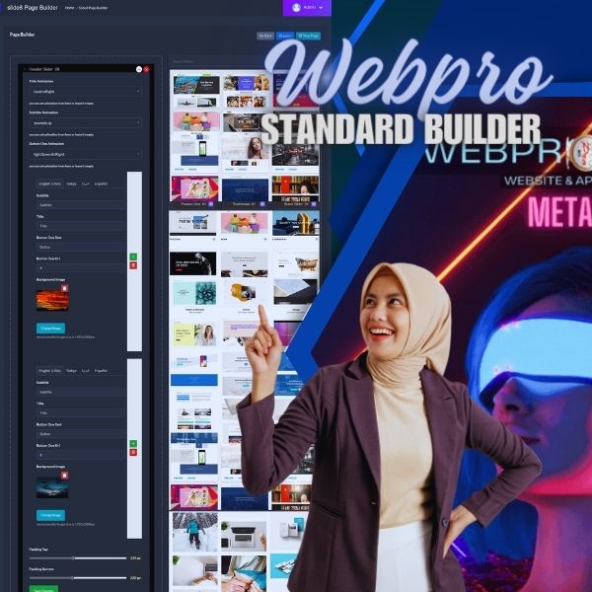Image resolution: width=592 pixels, height=592 pixels.
Task: Click Change Image below blue thumbnail
Action: 50,515
